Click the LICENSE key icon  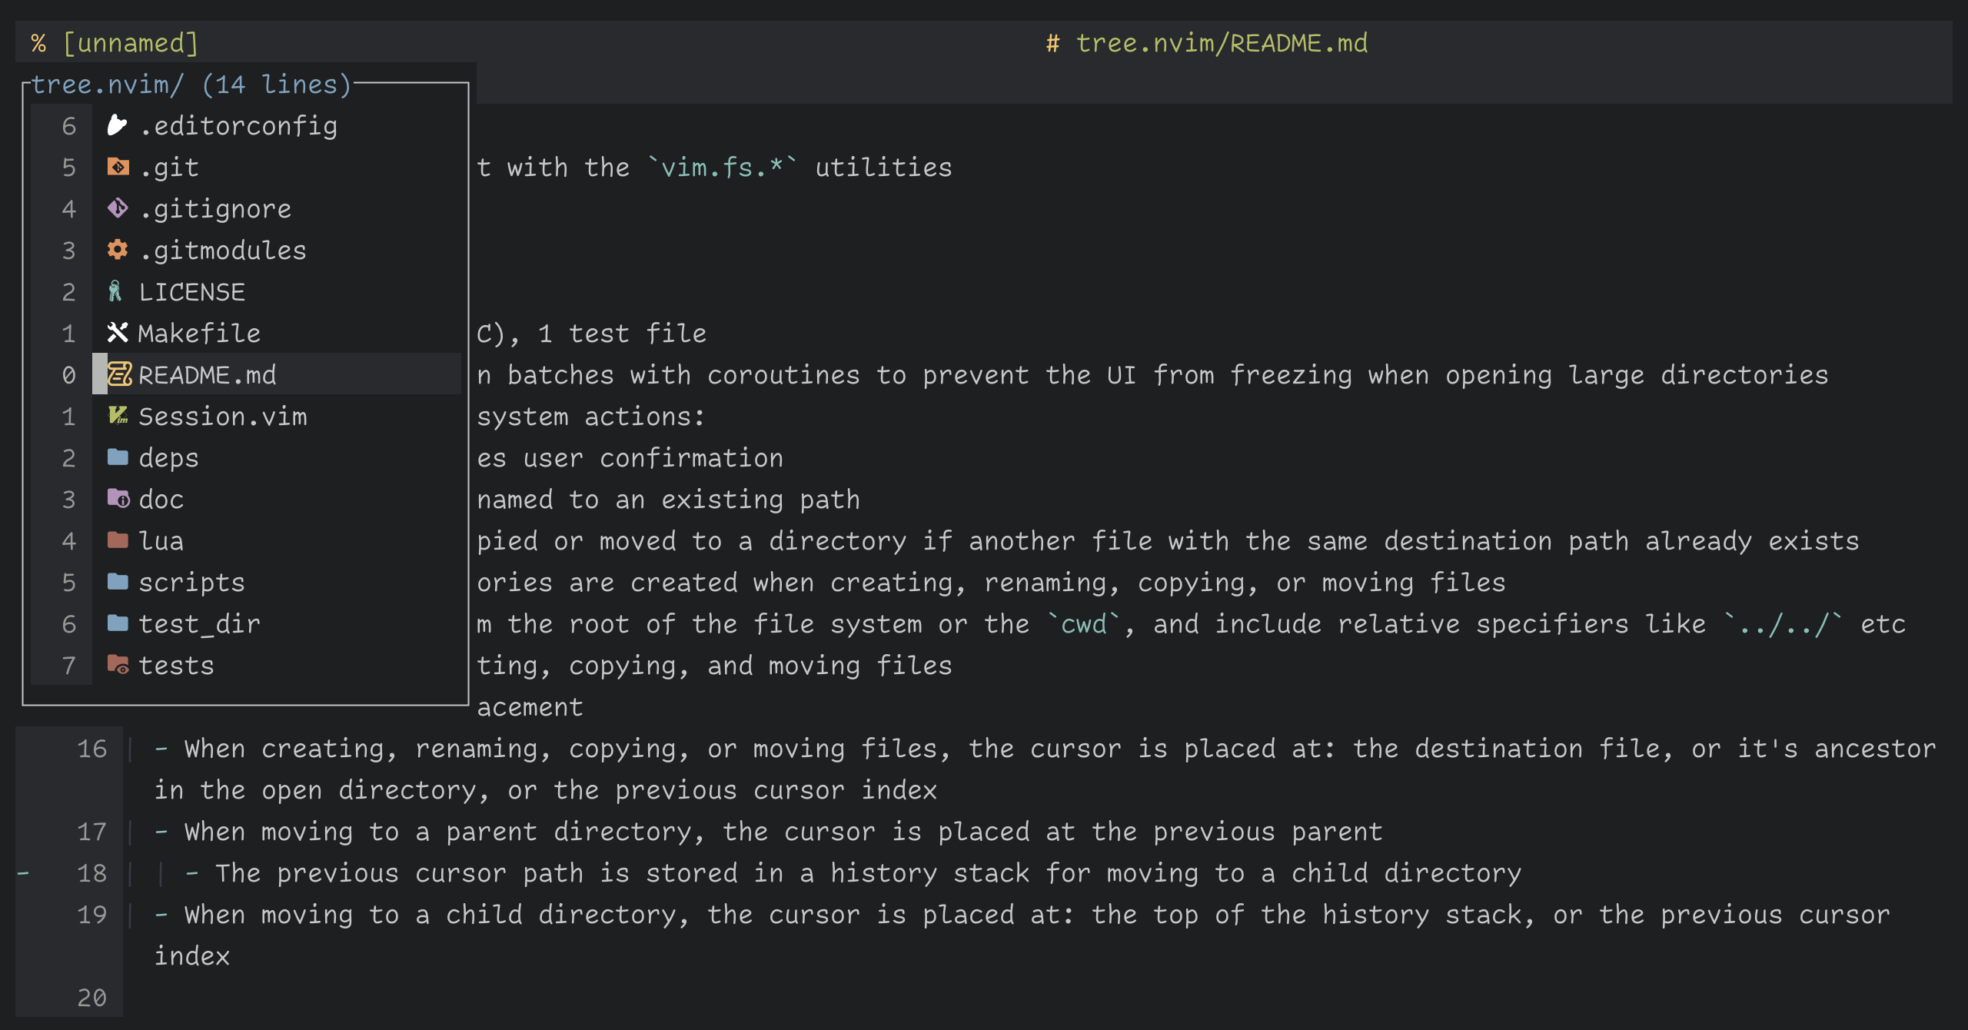115,291
